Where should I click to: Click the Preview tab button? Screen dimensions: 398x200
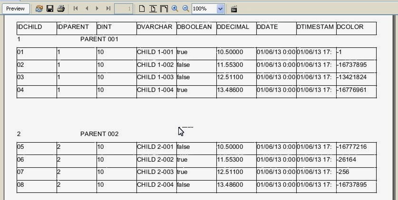click(x=16, y=9)
